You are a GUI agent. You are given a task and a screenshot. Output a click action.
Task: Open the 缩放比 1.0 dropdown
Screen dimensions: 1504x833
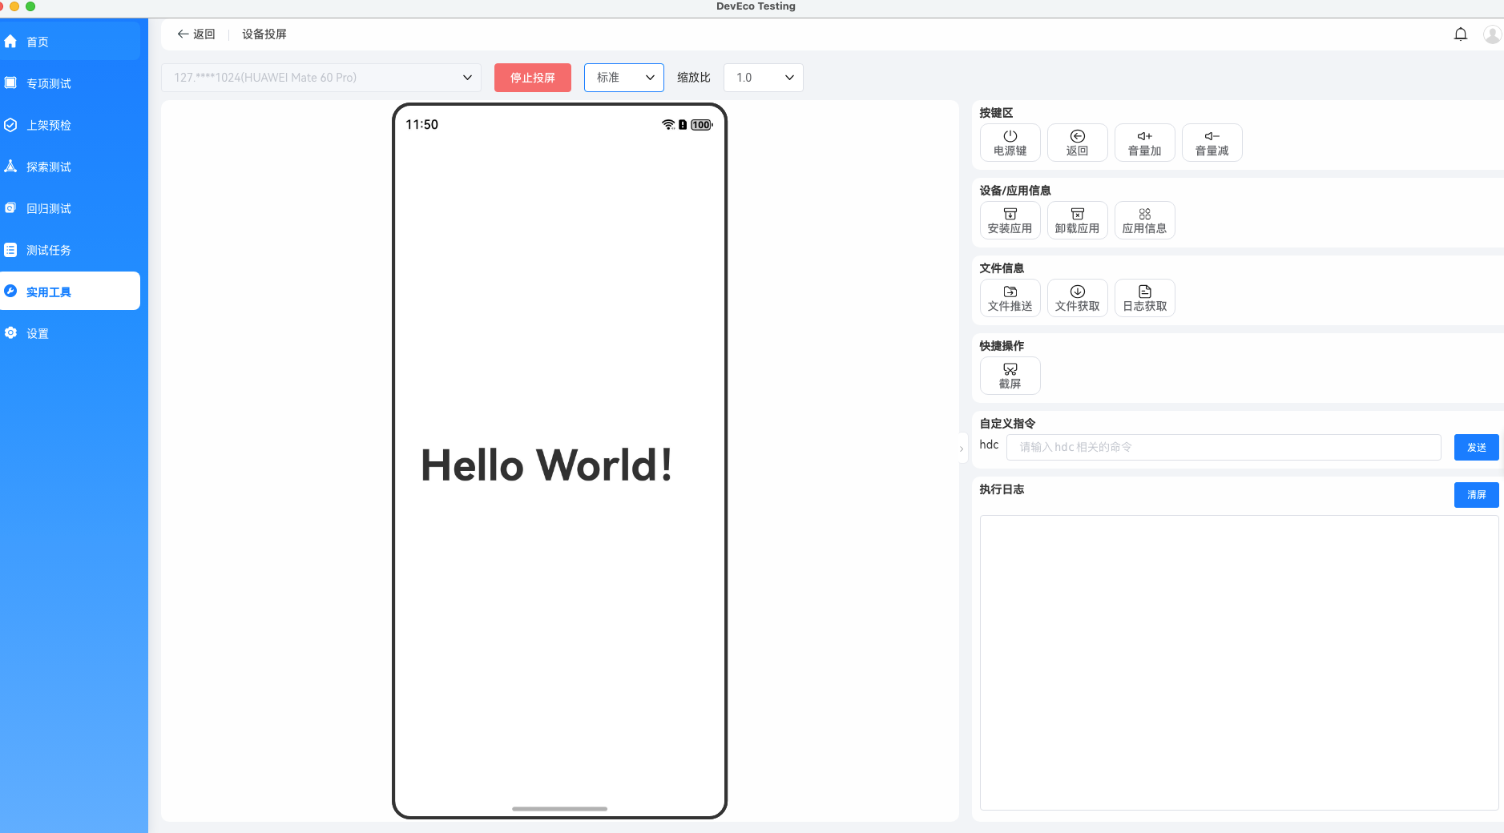(764, 78)
